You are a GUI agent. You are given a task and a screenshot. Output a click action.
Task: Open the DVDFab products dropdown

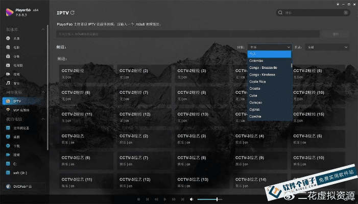(x=23, y=187)
